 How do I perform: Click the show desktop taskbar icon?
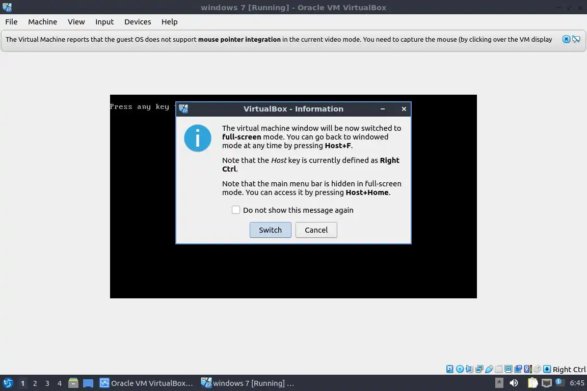(88, 383)
